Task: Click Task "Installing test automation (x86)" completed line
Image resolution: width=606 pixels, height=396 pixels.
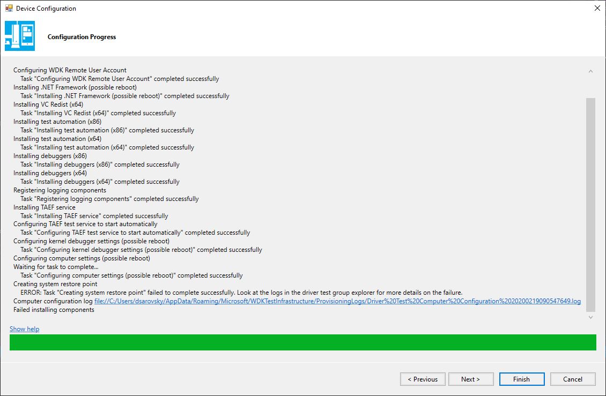Action: point(107,130)
